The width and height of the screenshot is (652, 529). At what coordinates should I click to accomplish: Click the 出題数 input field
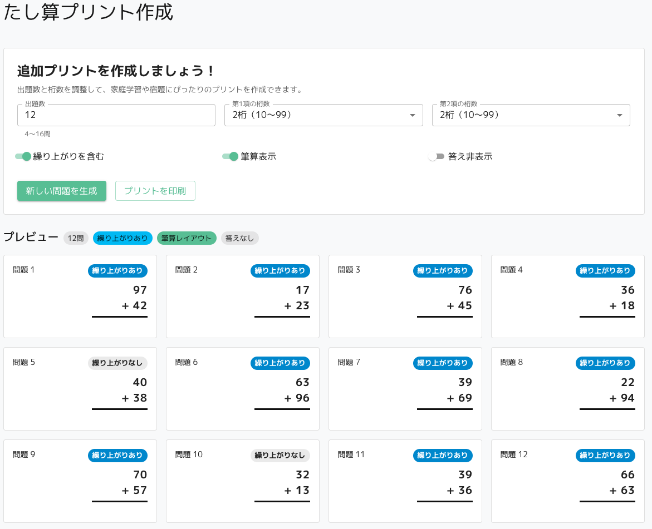point(116,115)
